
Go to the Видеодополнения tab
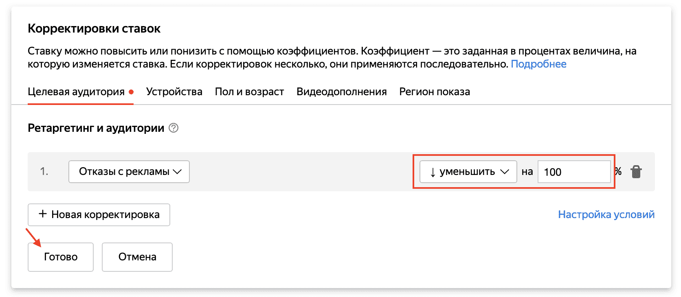(341, 92)
